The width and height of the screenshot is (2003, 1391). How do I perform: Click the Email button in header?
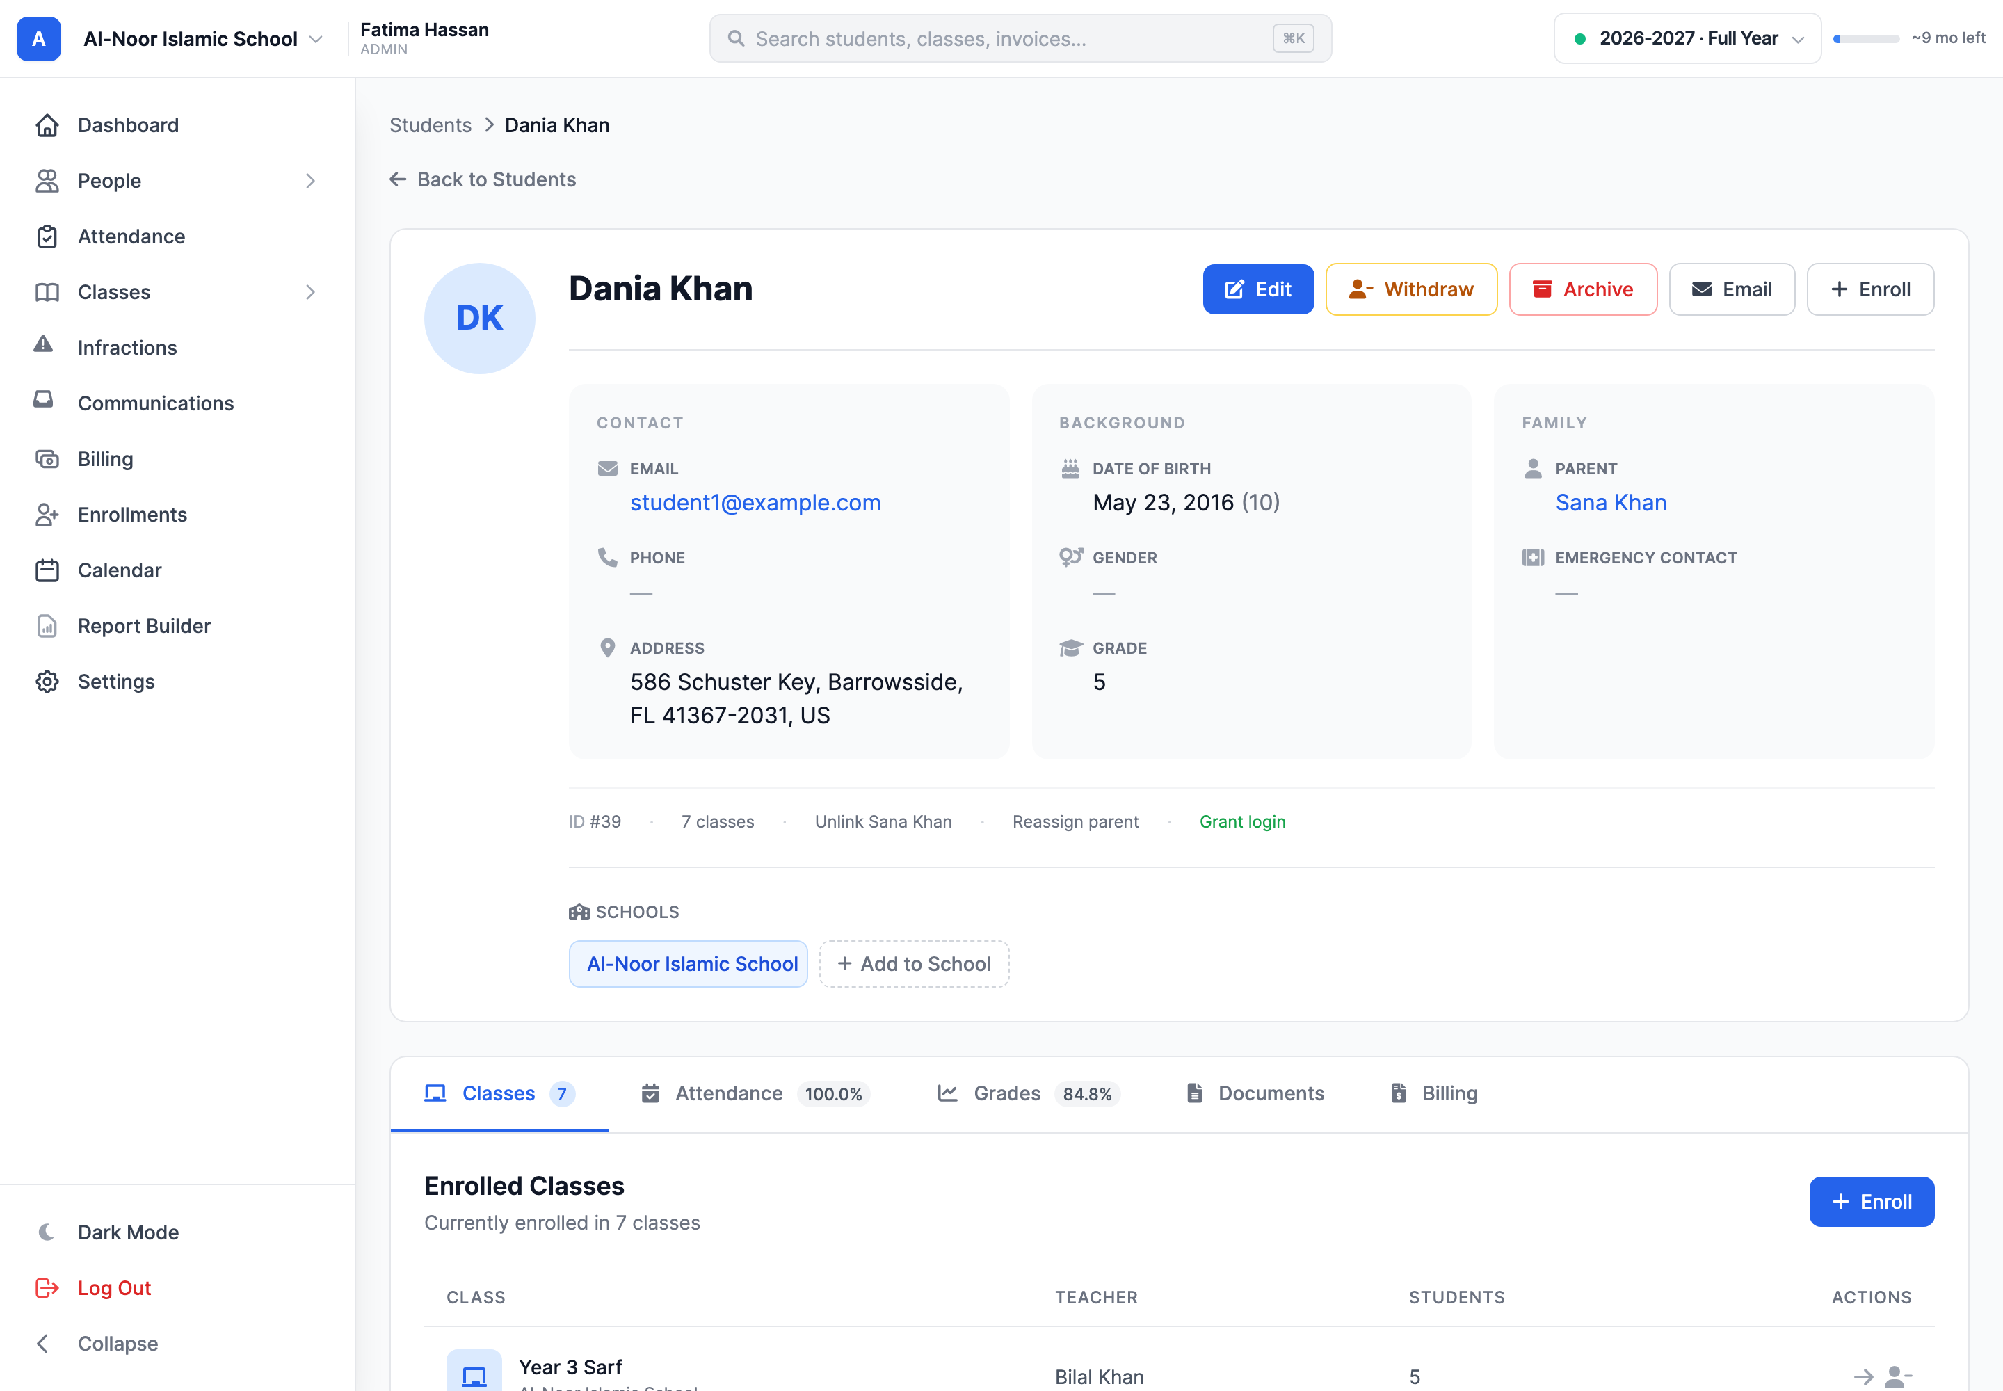[1731, 289]
